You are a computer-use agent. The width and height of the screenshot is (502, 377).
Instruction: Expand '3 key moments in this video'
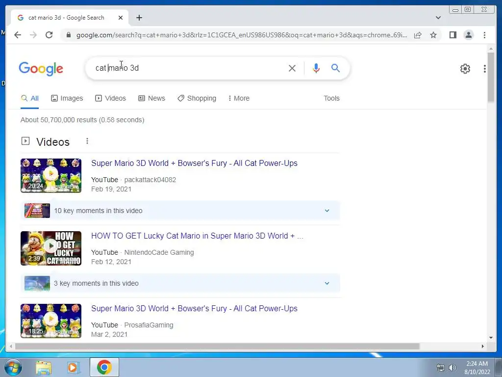click(180, 283)
